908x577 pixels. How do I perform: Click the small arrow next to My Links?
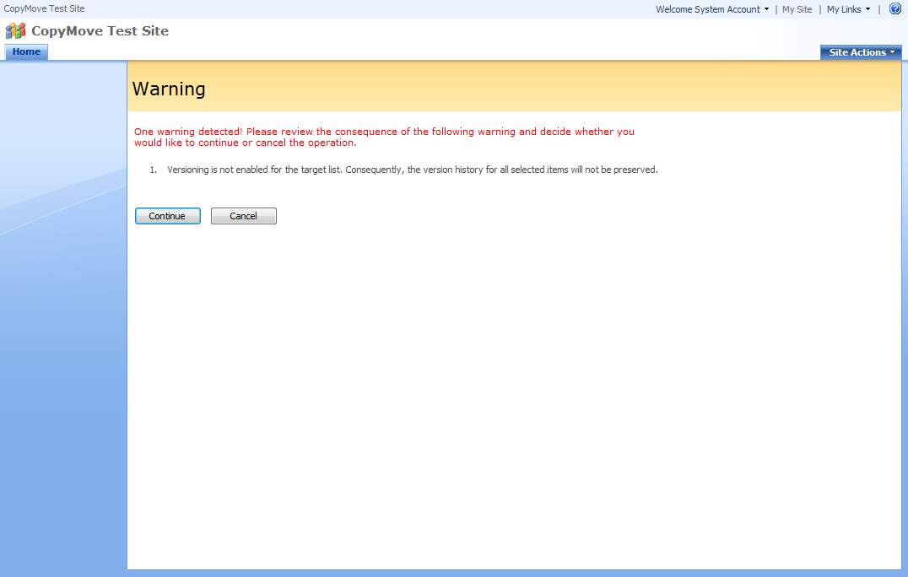click(x=867, y=9)
